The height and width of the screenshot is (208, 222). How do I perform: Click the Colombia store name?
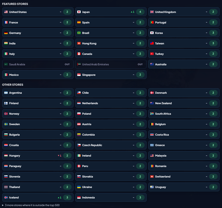88,135
